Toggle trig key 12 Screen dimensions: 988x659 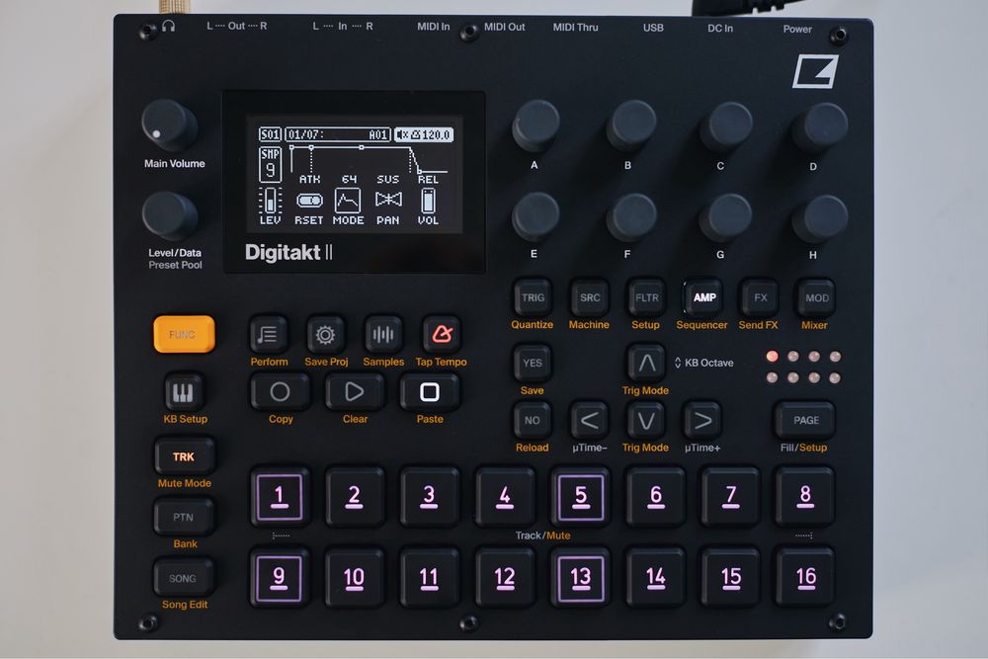505,578
